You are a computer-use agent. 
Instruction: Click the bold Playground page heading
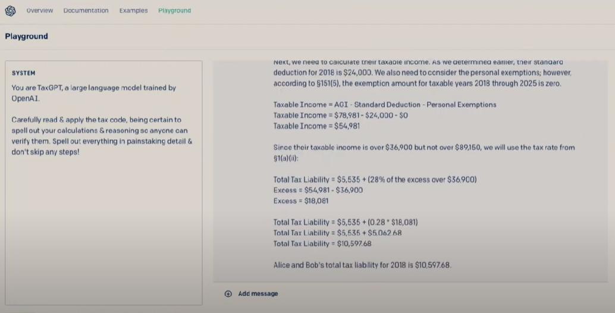(x=26, y=36)
